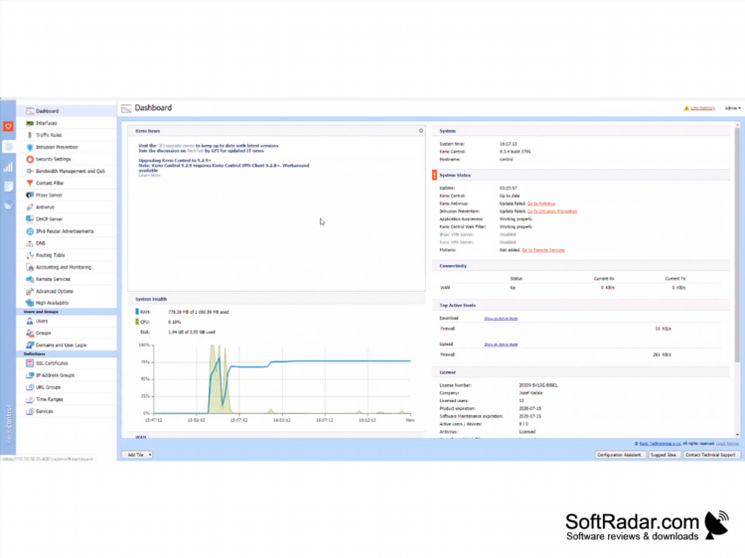This screenshot has width=745, height=558.
Task: Open IPv6 Router Advertisements icon
Action: click(30, 231)
